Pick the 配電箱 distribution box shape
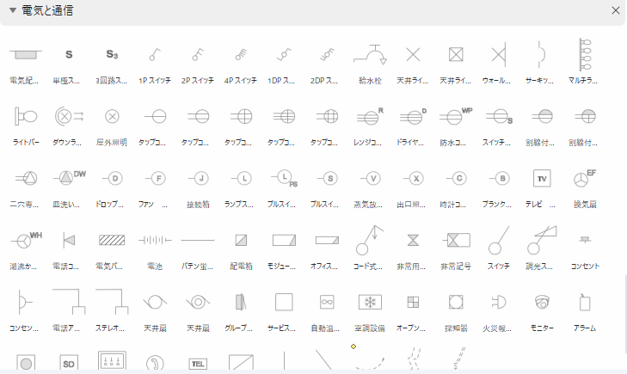This screenshot has width=627, height=374. pyautogui.click(x=241, y=240)
